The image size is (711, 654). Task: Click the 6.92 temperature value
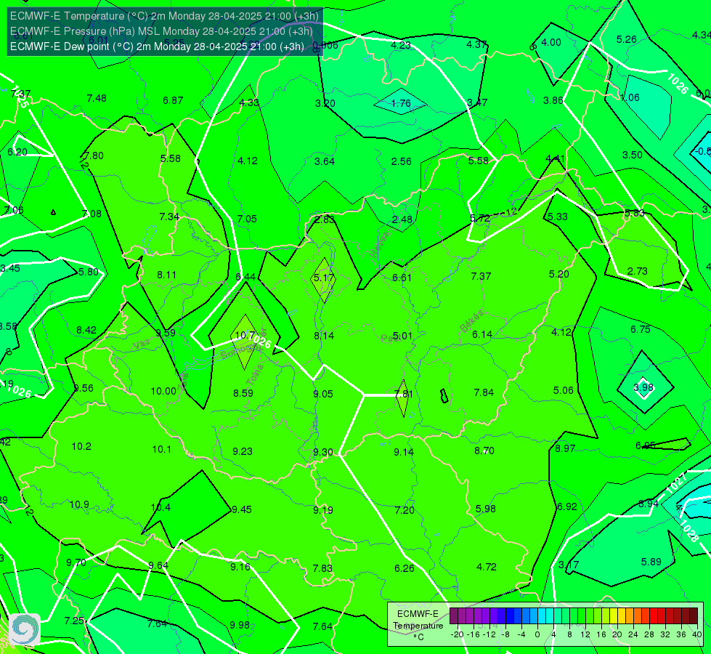tap(566, 507)
